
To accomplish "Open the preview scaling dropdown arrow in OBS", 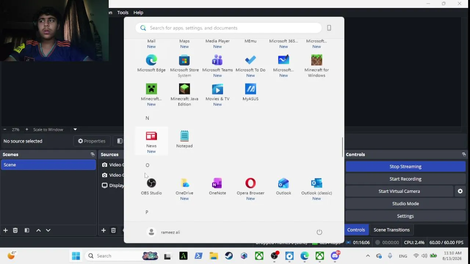I will pos(75,129).
